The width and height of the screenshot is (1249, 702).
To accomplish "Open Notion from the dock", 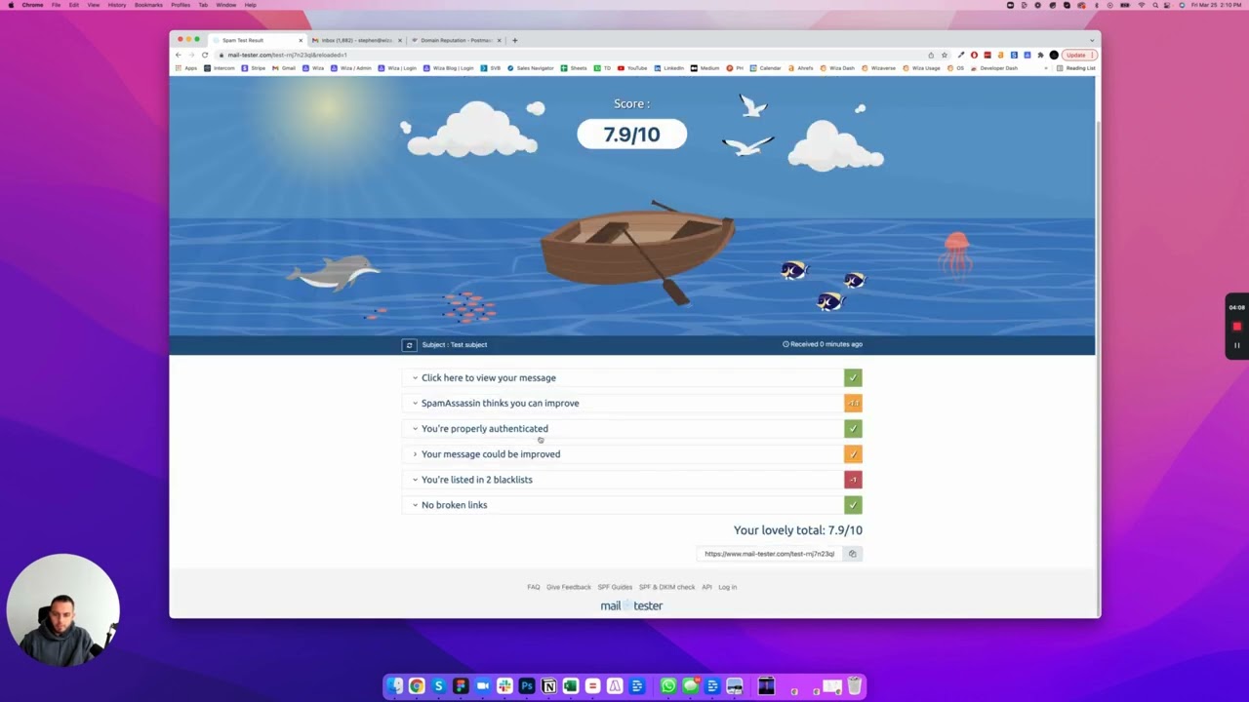I will coord(548,686).
